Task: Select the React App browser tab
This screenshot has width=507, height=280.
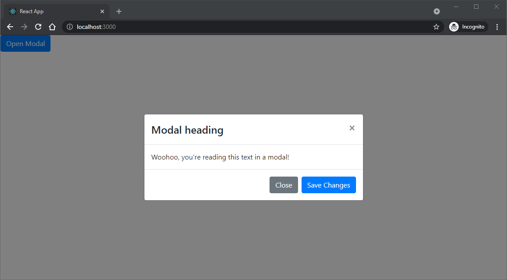Action: (x=57, y=11)
